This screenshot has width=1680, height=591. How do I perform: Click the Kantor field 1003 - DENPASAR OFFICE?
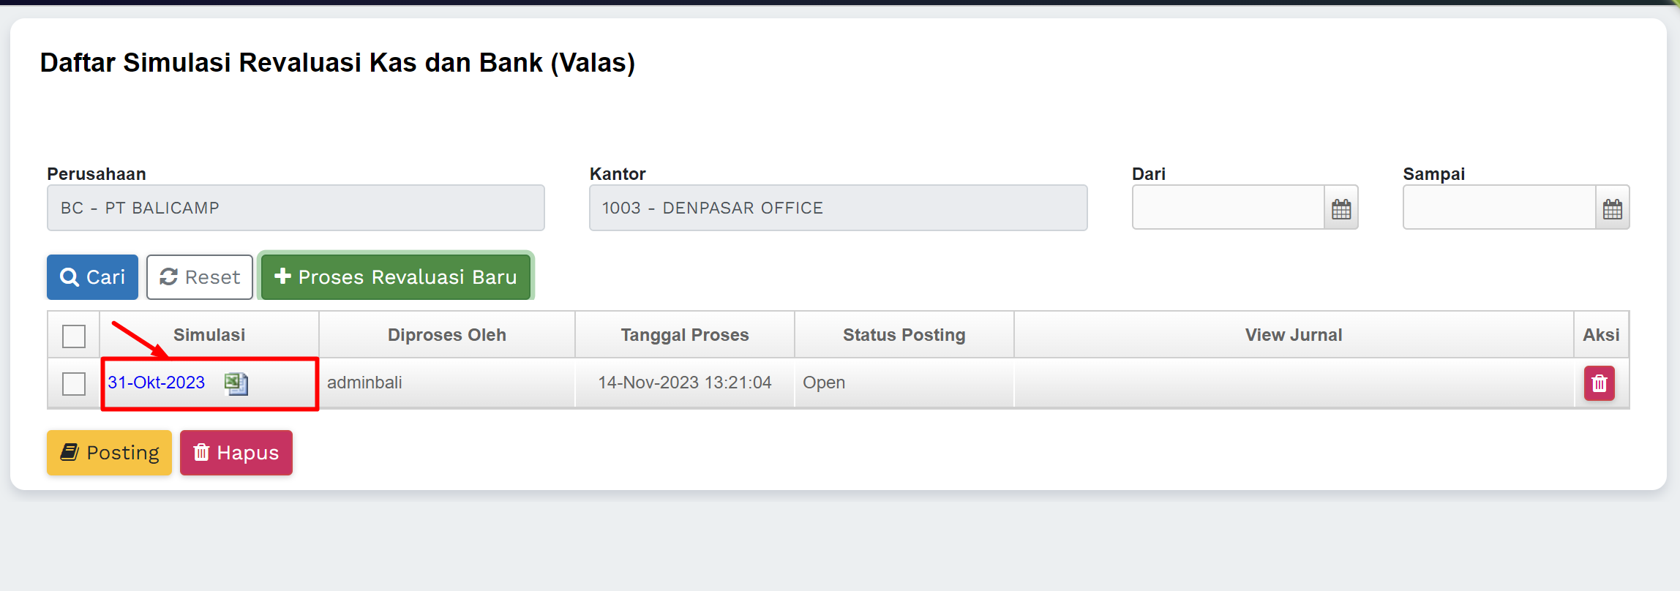click(838, 208)
